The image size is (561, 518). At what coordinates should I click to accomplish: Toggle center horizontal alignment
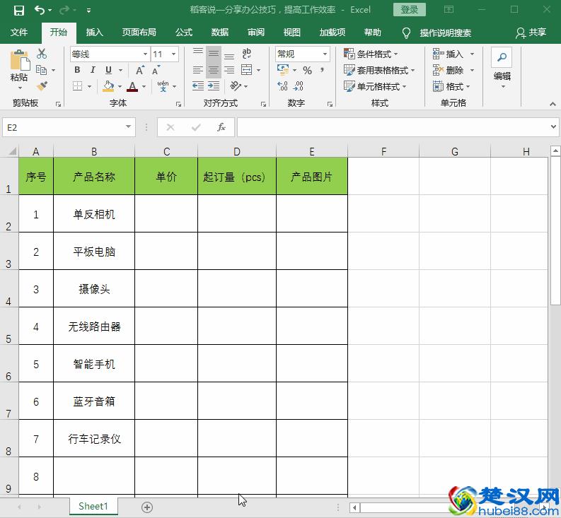pyautogui.click(x=214, y=70)
